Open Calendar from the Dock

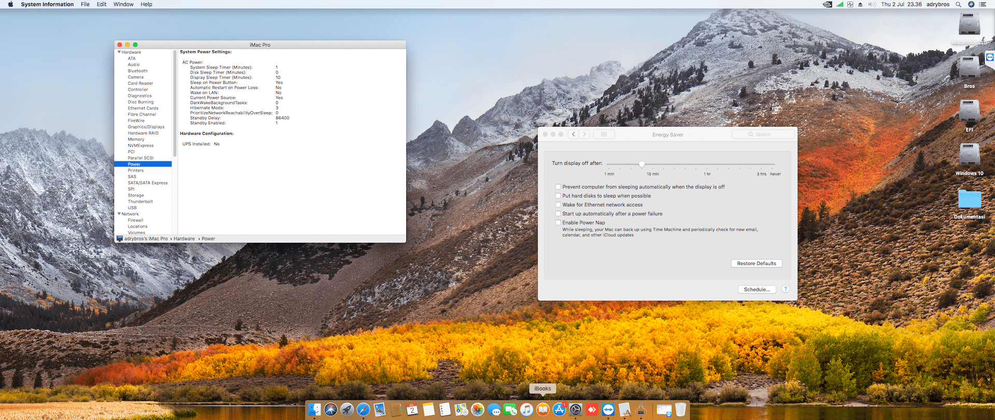(x=413, y=410)
